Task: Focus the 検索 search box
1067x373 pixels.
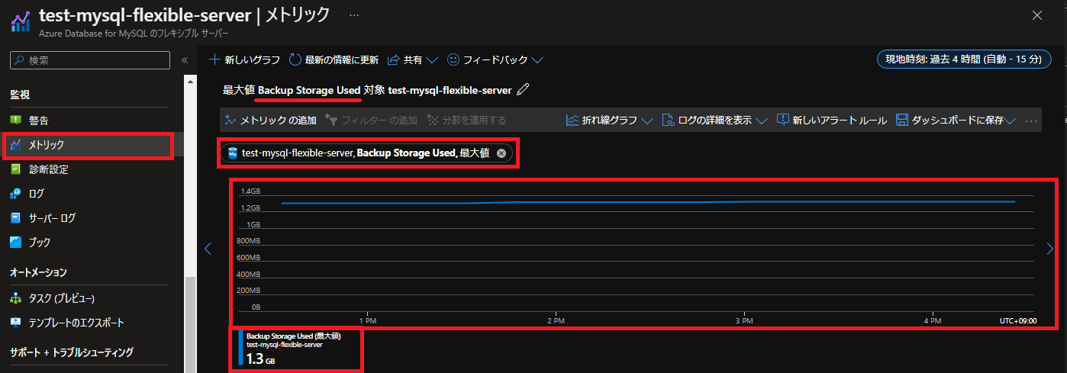Action: pyautogui.click(x=90, y=60)
